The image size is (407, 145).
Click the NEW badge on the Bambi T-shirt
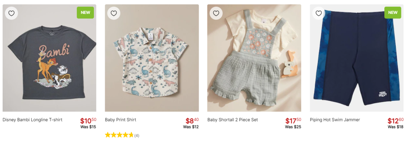tap(86, 12)
